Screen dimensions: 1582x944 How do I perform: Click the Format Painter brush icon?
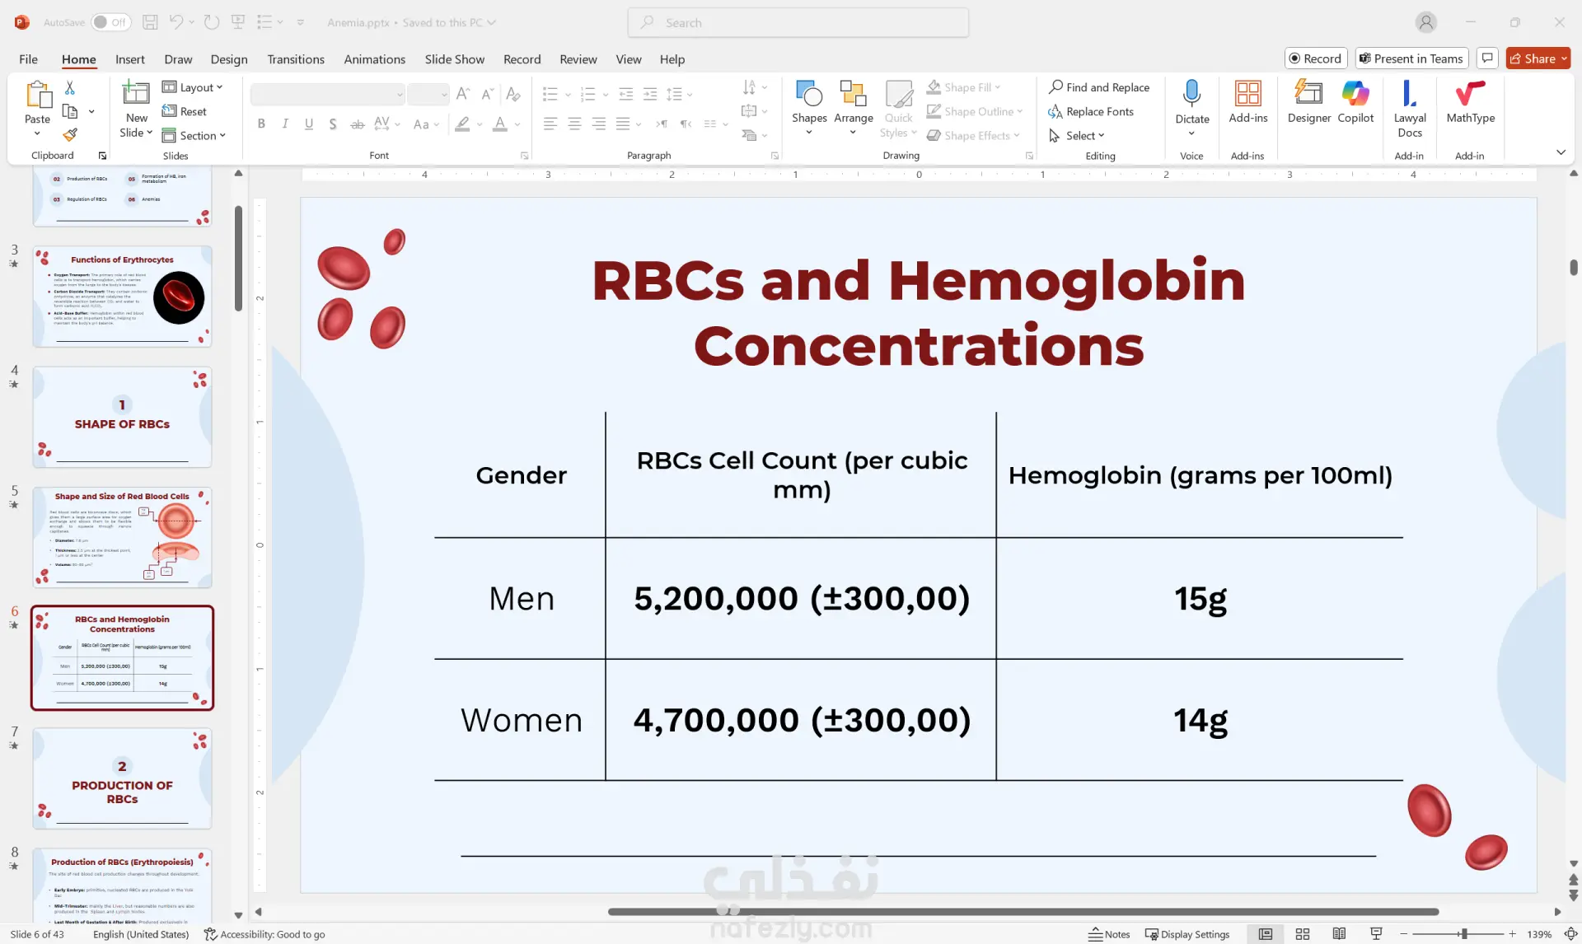(x=70, y=134)
